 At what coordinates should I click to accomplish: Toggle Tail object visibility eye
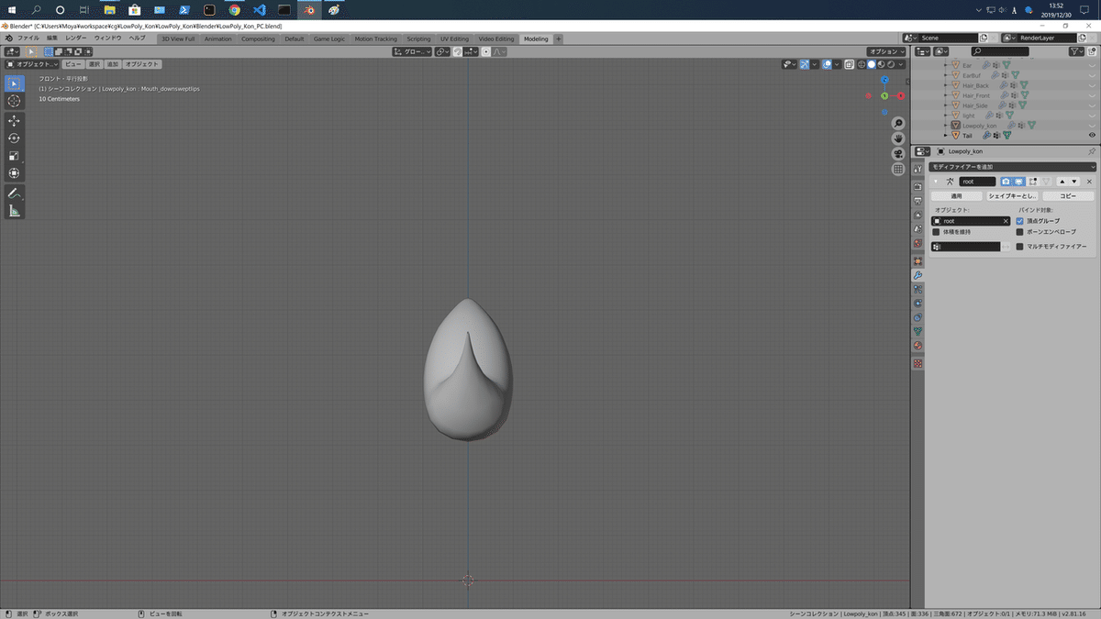[1092, 135]
